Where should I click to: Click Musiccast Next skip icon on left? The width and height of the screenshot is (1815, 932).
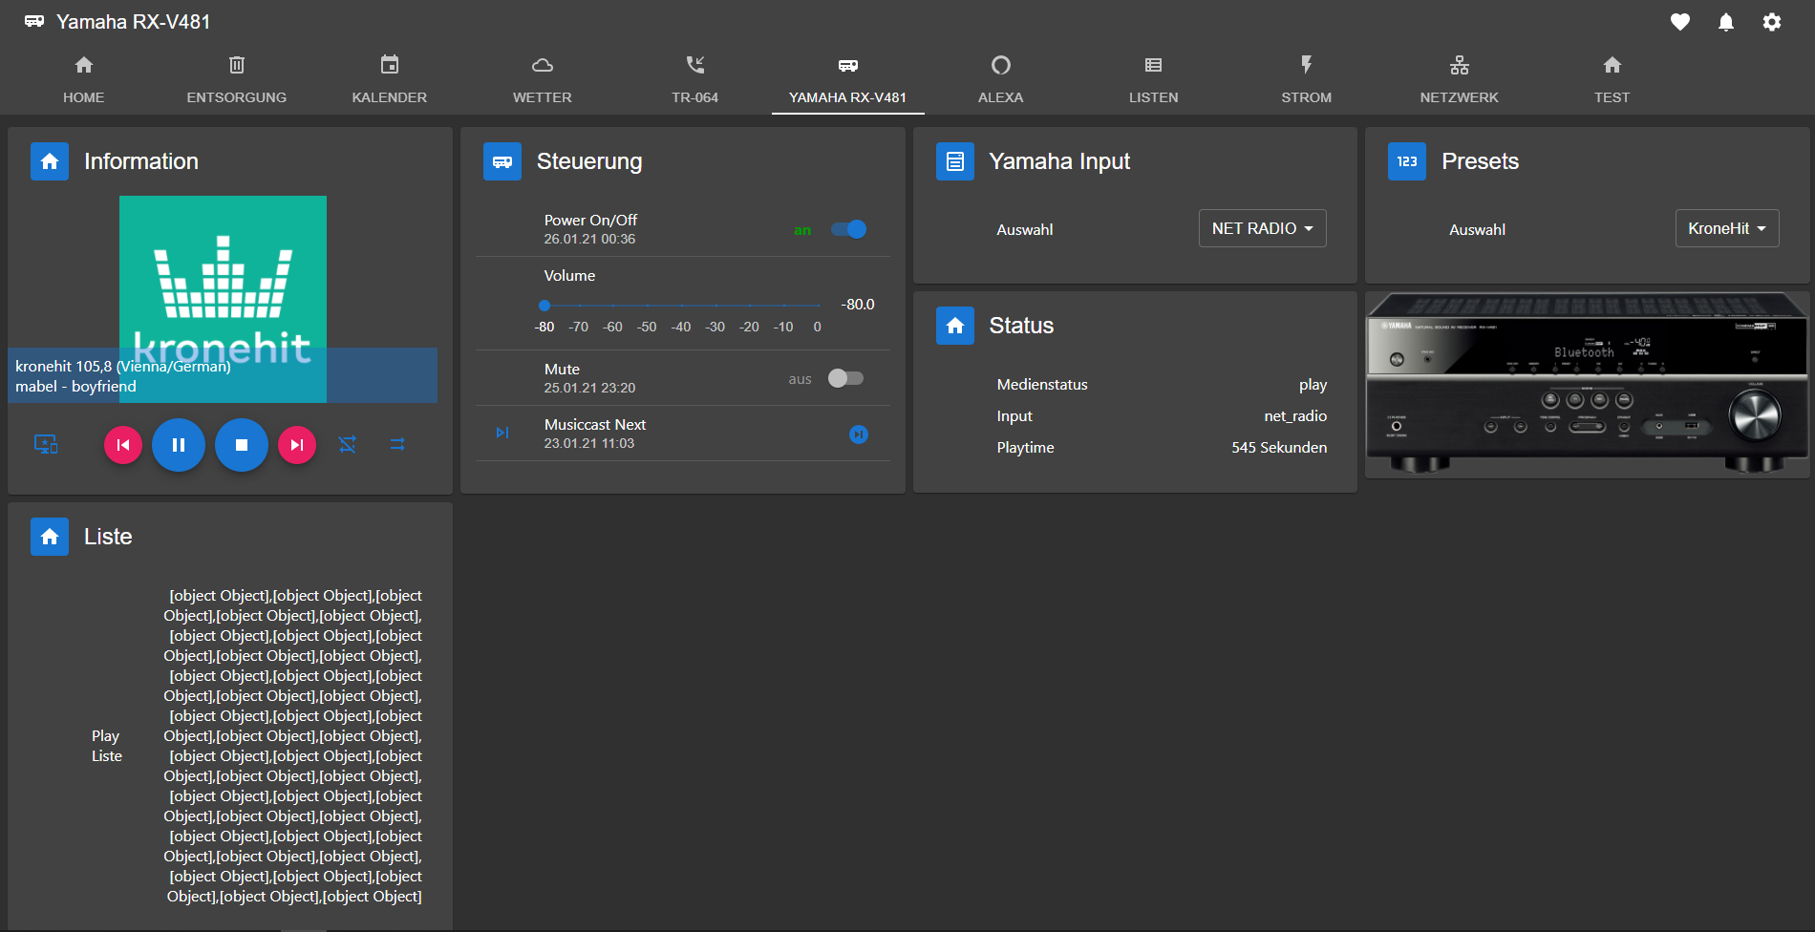click(x=502, y=434)
